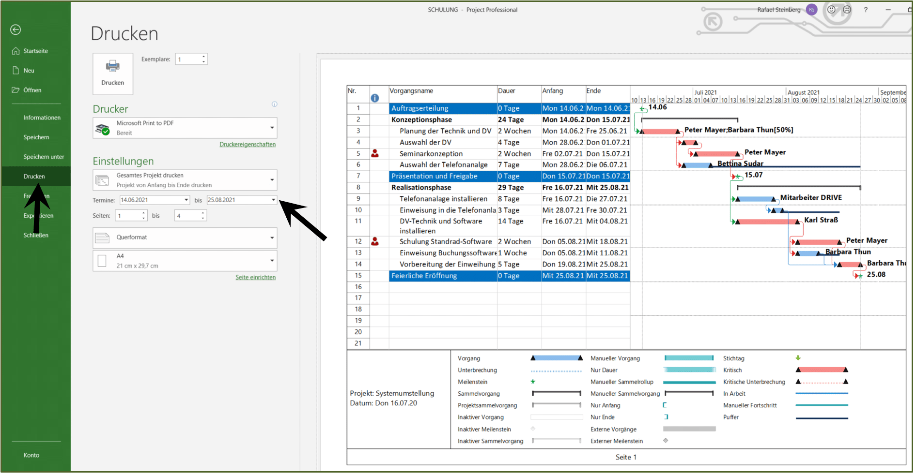
Task: Click Schließen in the sidebar
Action: tap(36, 235)
